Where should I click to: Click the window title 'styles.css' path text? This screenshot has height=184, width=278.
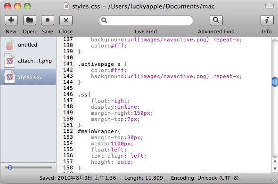(143, 7)
